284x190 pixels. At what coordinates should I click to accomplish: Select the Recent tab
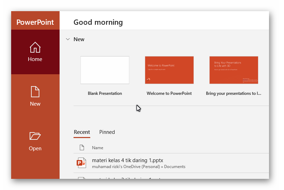pos(82,132)
